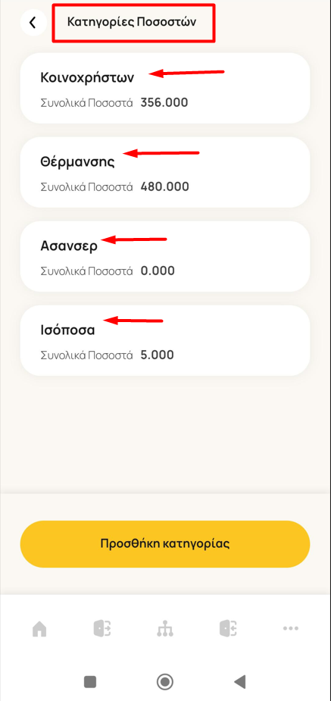Select the Ισόποσα category

165,341
